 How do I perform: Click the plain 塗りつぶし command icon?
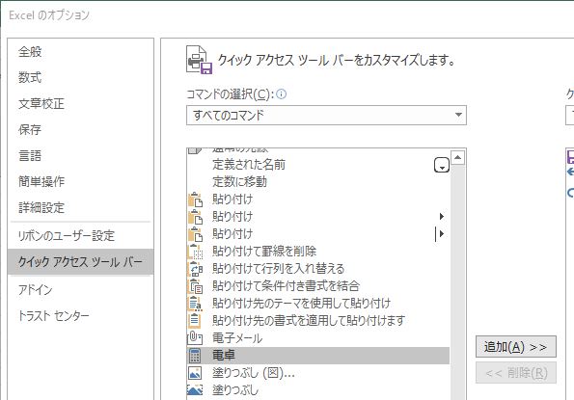[x=195, y=390]
